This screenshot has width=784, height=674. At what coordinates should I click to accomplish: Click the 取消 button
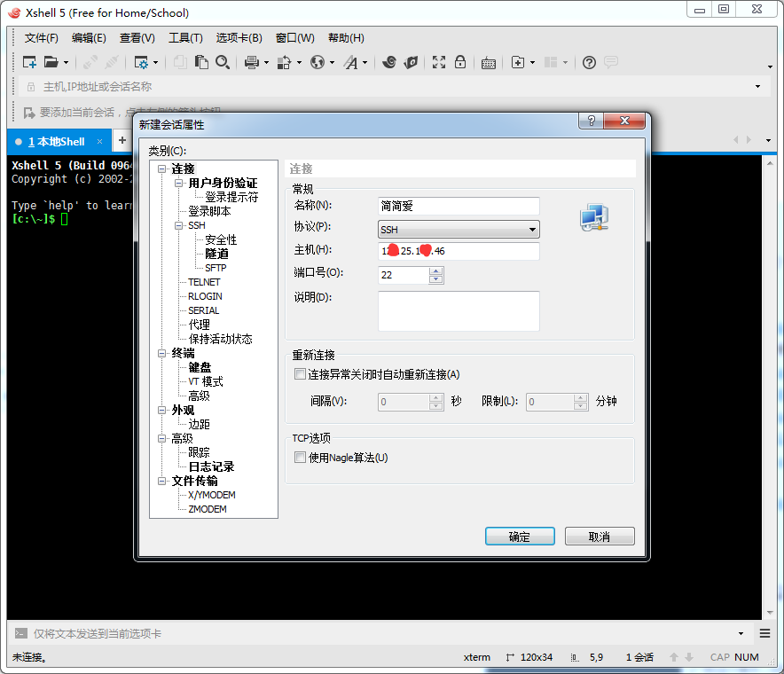[x=600, y=536]
